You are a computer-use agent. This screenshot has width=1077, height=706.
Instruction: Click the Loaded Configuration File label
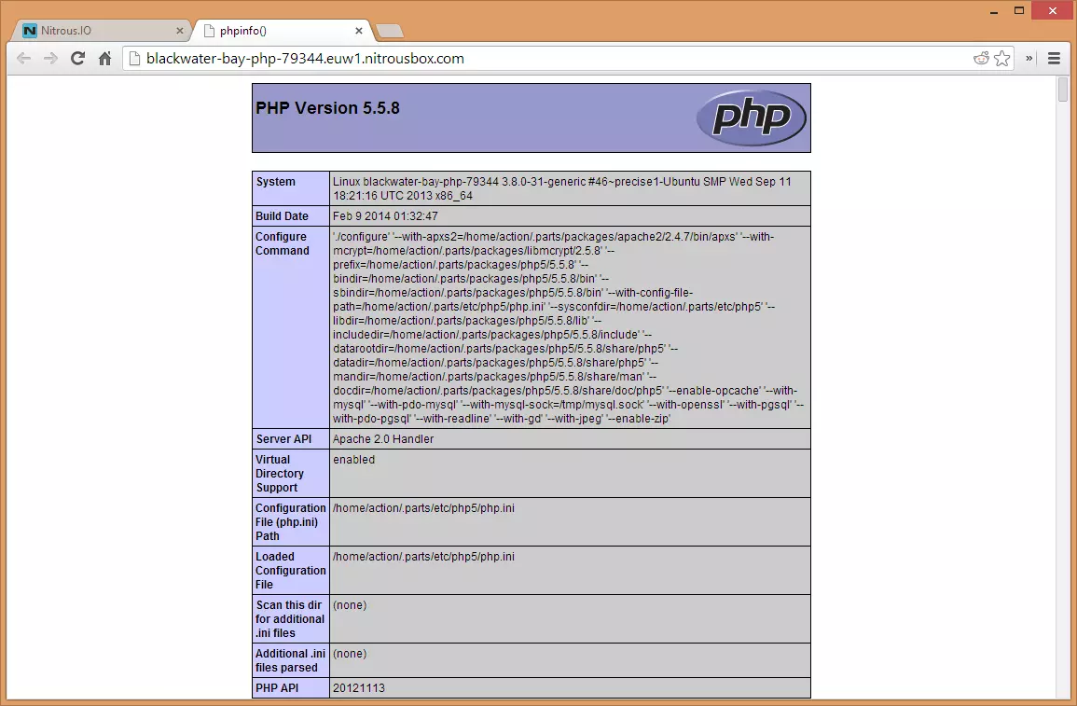pyautogui.click(x=291, y=570)
